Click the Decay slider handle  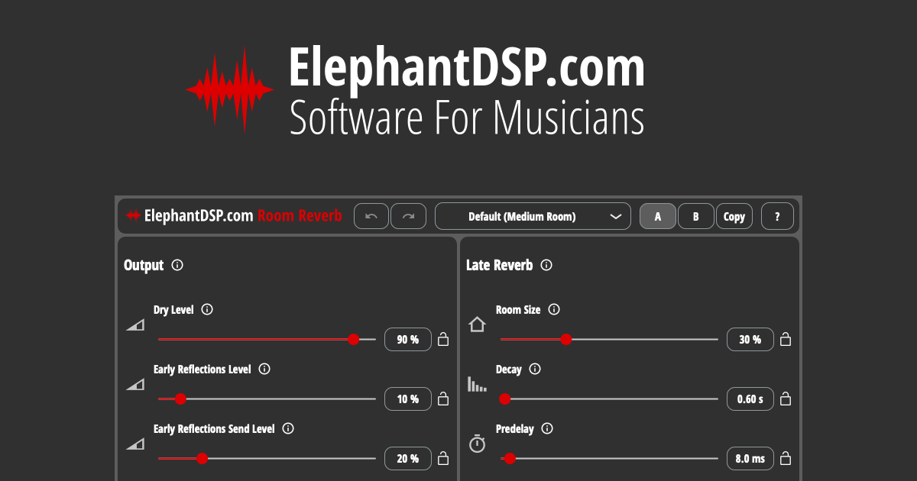coord(504,399)
